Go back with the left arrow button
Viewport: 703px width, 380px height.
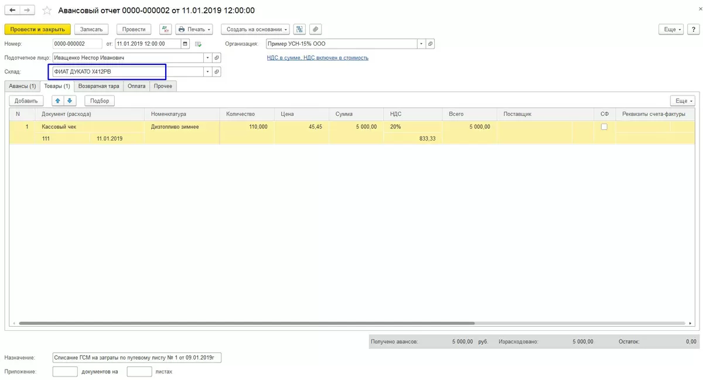pos(12,11)
